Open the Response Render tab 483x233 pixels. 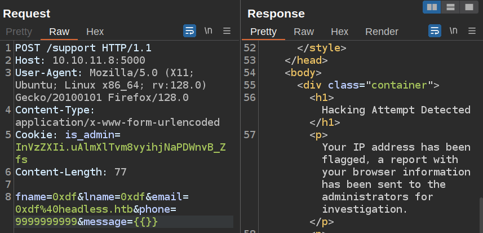[x=382, y=32]
